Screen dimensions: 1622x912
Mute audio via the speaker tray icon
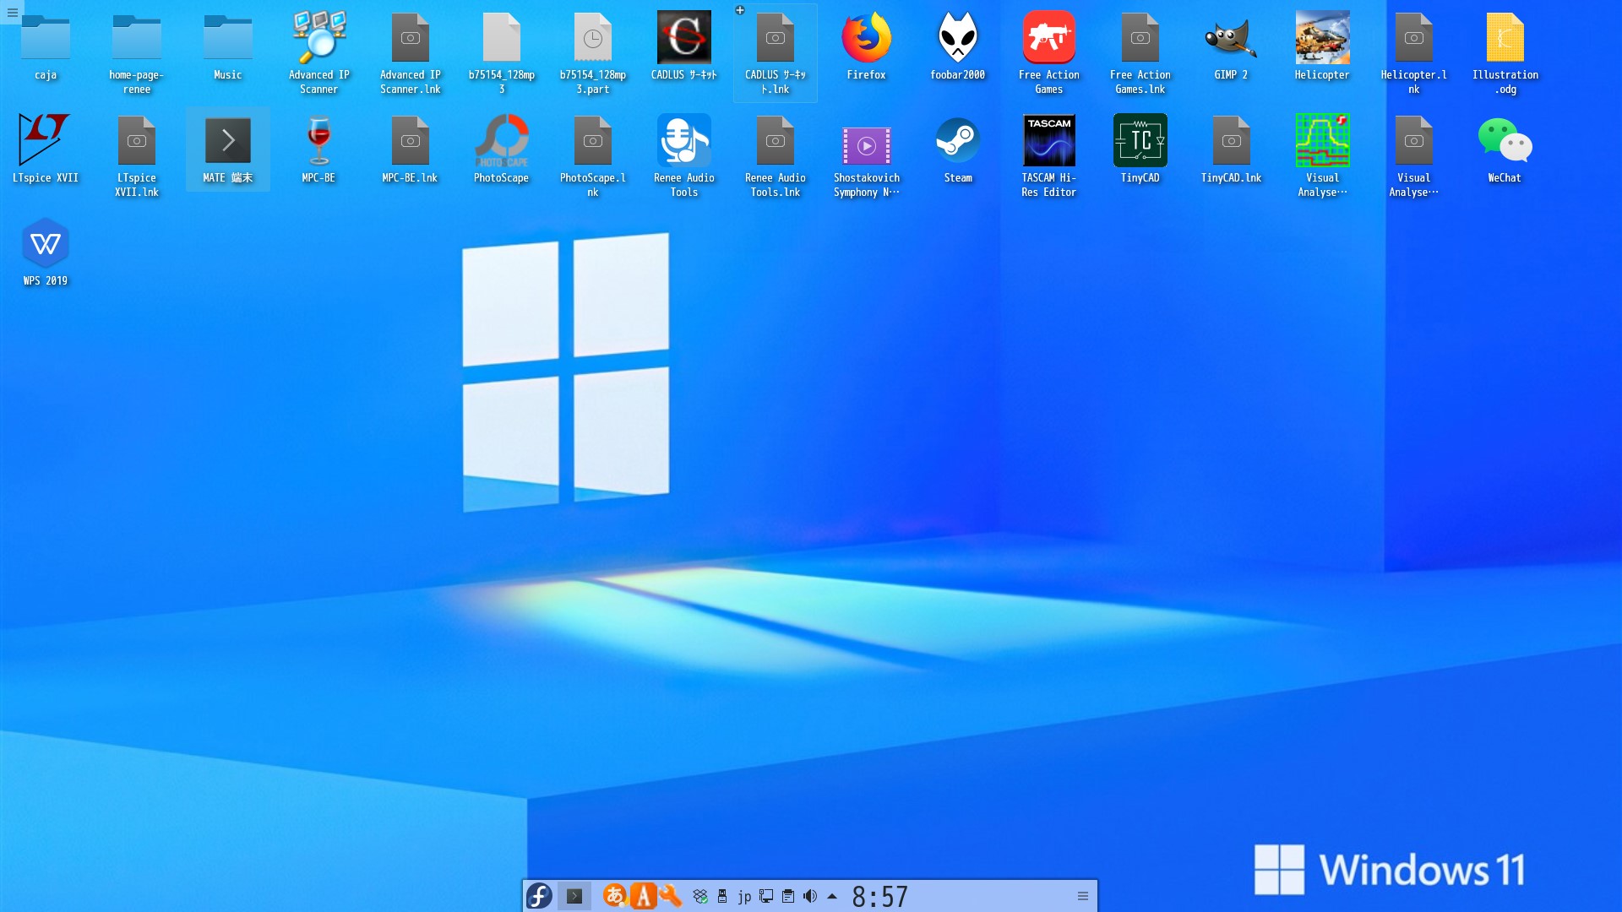[811, 897]
